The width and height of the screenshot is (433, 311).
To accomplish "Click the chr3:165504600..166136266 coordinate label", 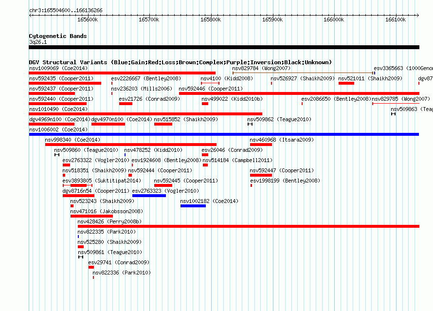I will click(66, 10).
